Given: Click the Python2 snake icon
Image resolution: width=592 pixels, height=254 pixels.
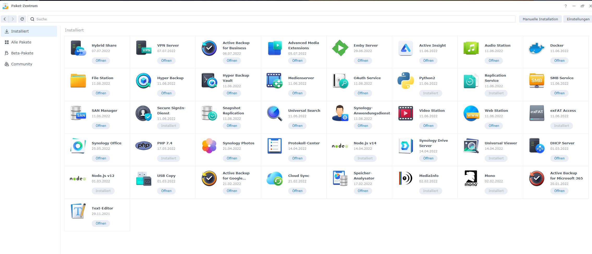Looking at the screenshot, I should tap(406, 80).
